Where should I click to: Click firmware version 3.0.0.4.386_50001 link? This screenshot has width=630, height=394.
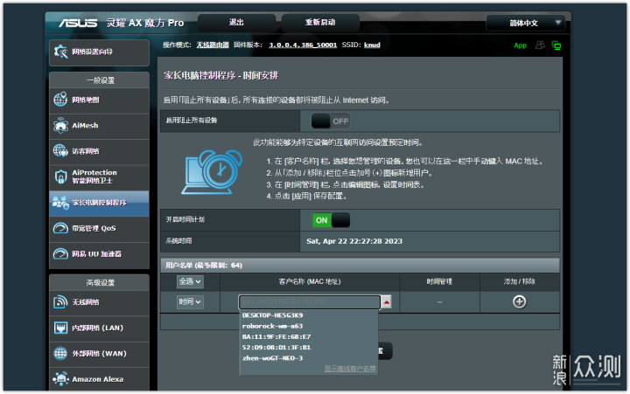pyautogui.click(x=303, y=45)
